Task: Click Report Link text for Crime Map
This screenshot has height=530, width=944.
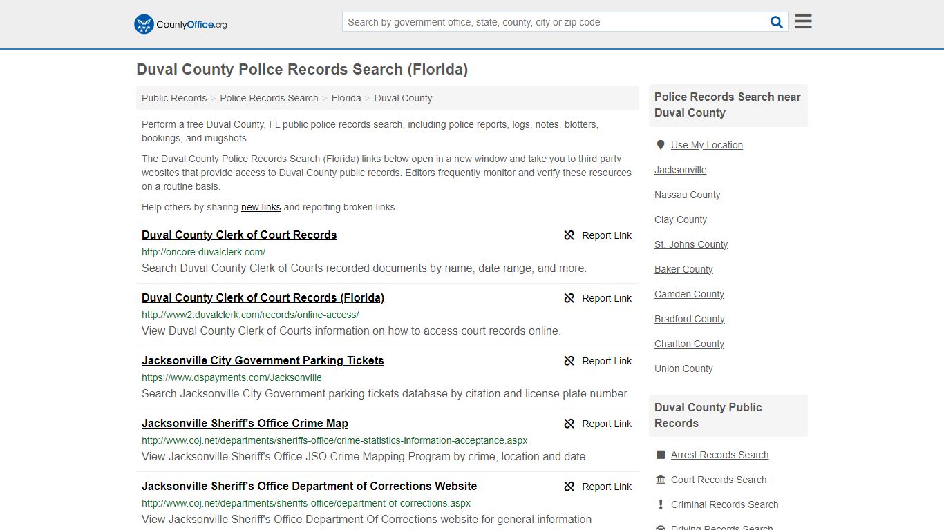Action: pos(607,424)
